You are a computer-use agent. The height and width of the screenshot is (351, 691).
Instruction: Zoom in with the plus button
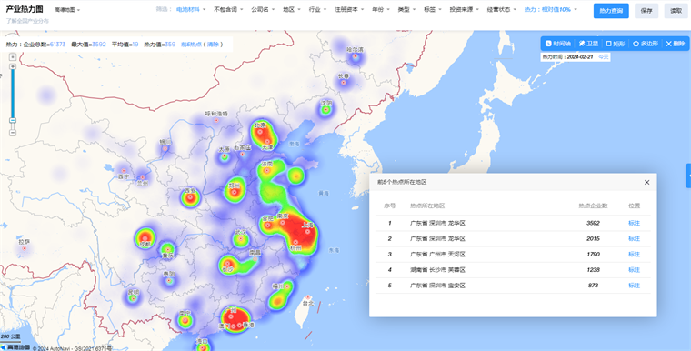coord(13,66)
